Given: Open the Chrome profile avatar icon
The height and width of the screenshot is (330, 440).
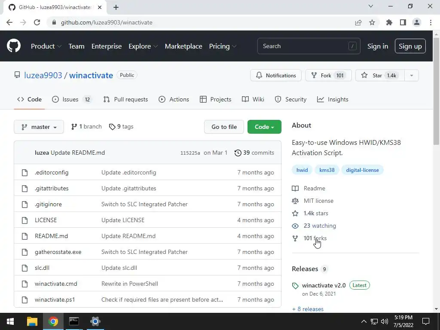Looking at the screenshot, I should 417,22.
